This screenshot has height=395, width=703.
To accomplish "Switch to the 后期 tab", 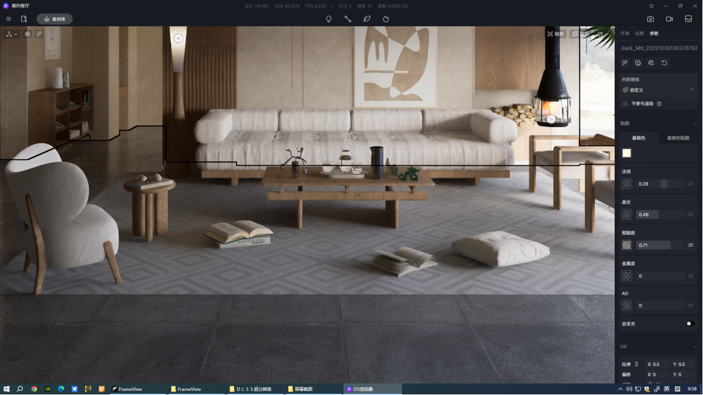I will [639, 34].
